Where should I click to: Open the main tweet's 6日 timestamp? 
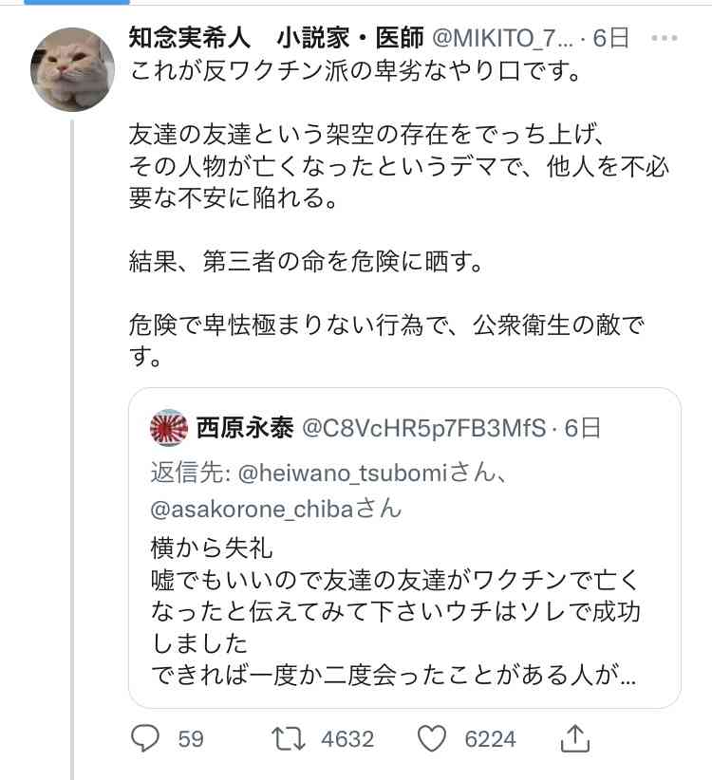pos(610,38)
